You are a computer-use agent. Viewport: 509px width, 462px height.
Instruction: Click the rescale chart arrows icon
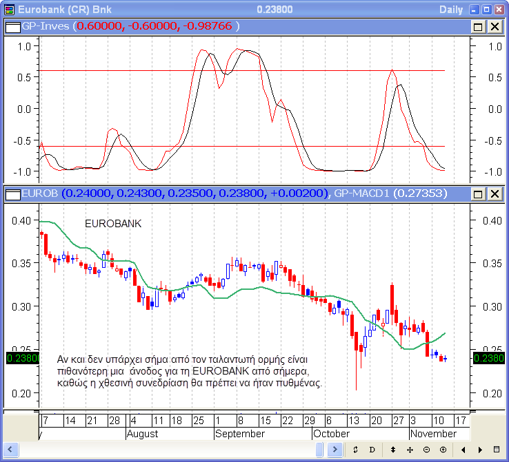point(355,450)
